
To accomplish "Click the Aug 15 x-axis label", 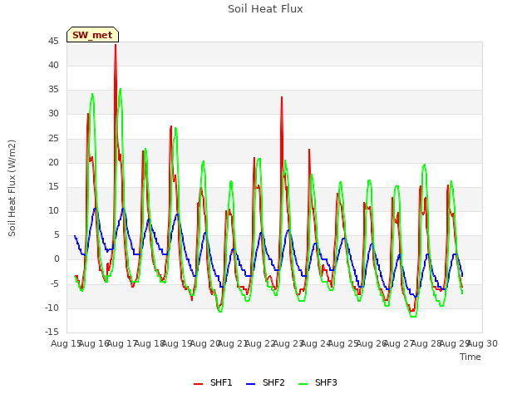I will (66, 343).
